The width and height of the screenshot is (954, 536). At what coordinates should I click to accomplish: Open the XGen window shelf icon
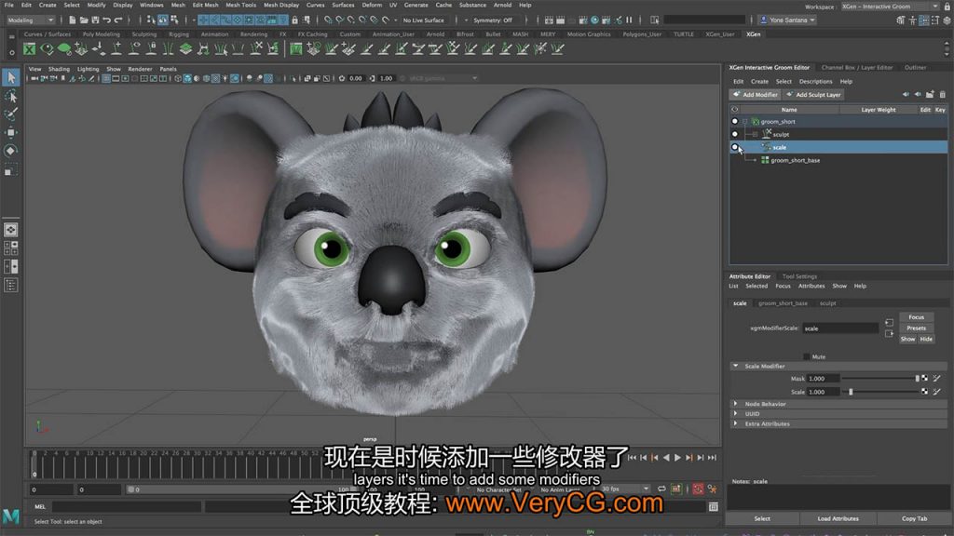tap(29, 48)
